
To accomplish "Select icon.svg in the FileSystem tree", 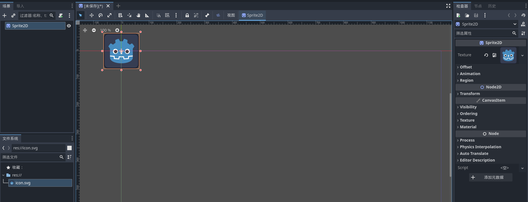I will (40, 183).
